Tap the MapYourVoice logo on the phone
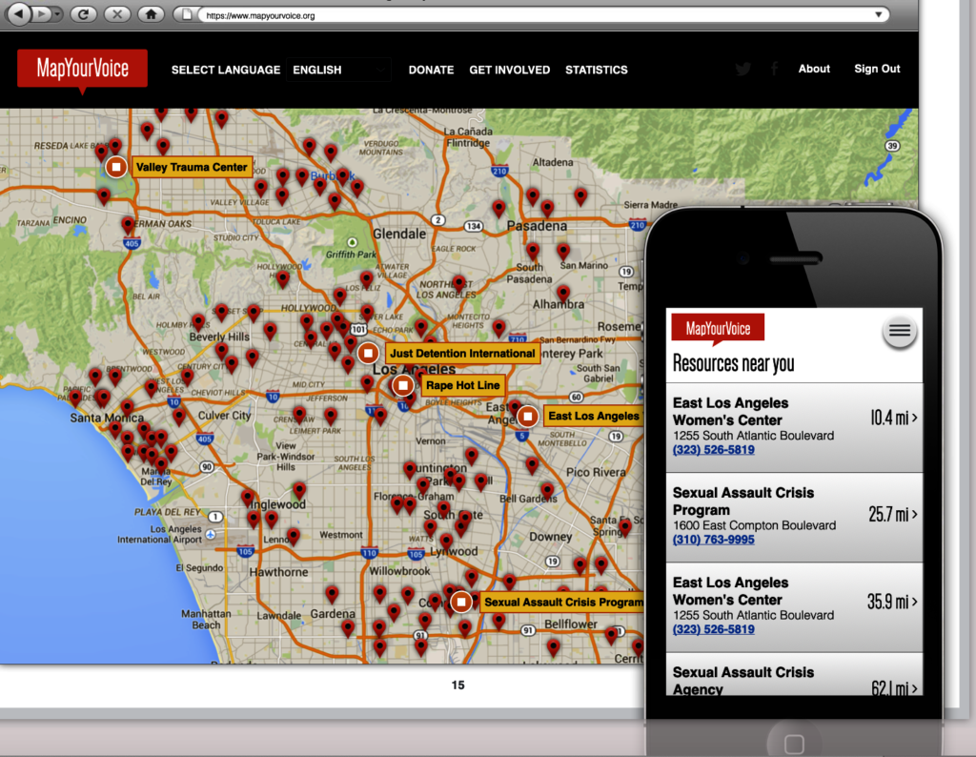 (718, 328)
